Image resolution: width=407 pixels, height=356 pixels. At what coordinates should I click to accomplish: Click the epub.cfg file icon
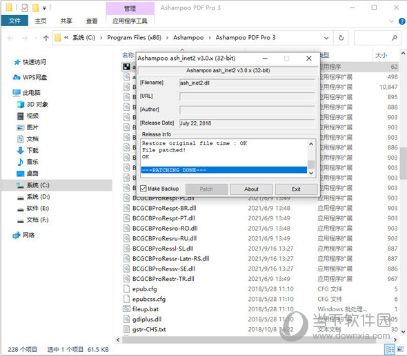126,289
